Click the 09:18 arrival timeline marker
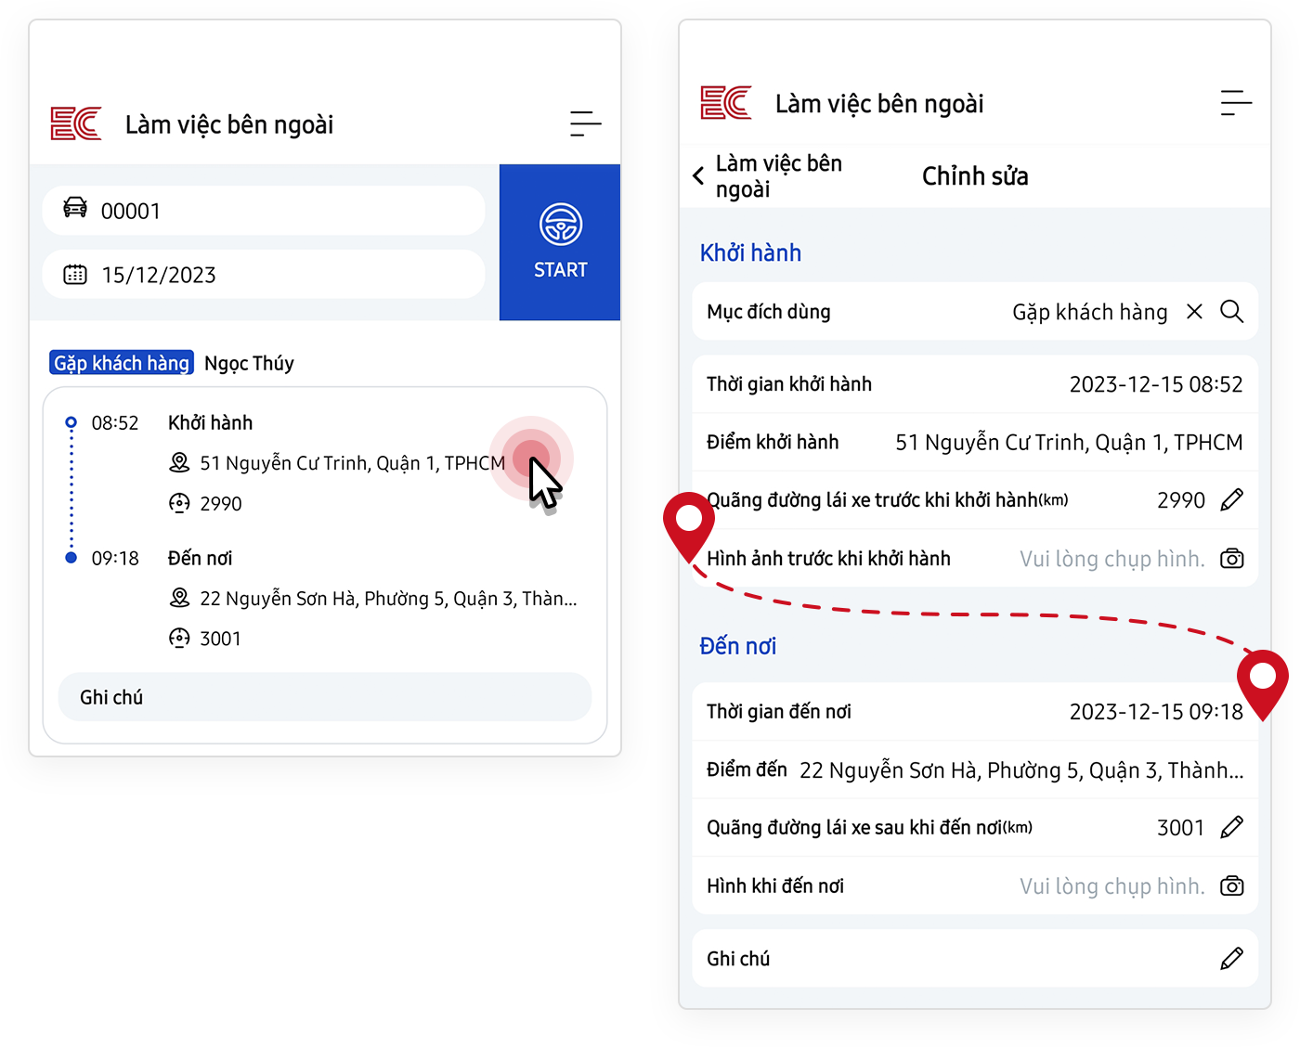This screenshot has height=1047, width=1300. (x=71, y=558)
